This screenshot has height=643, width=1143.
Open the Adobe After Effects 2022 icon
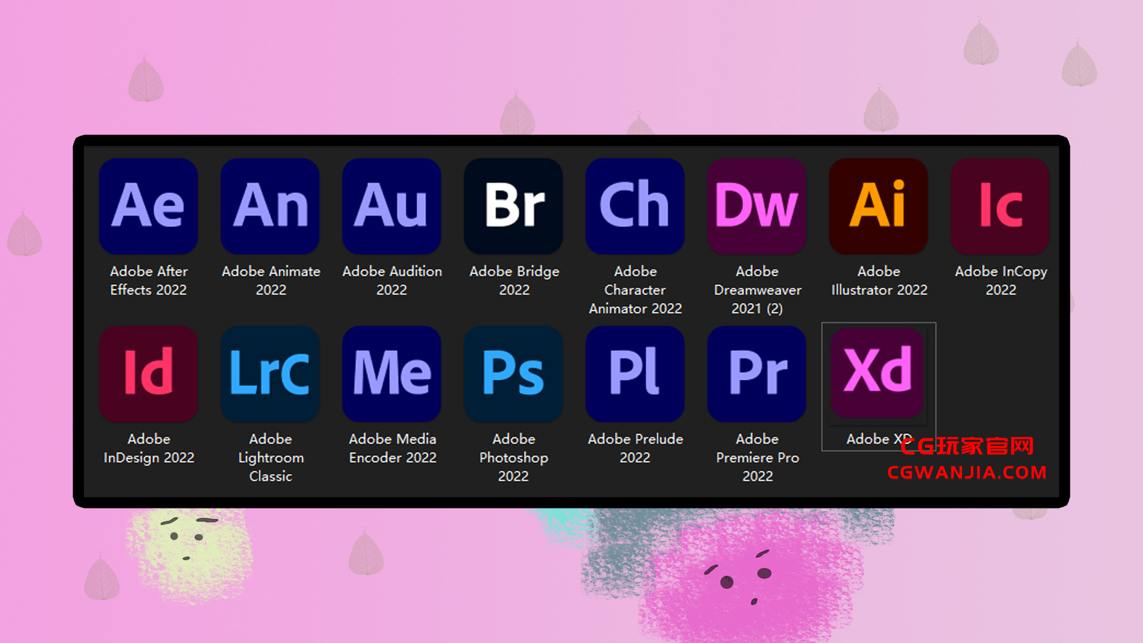(148, 206)
